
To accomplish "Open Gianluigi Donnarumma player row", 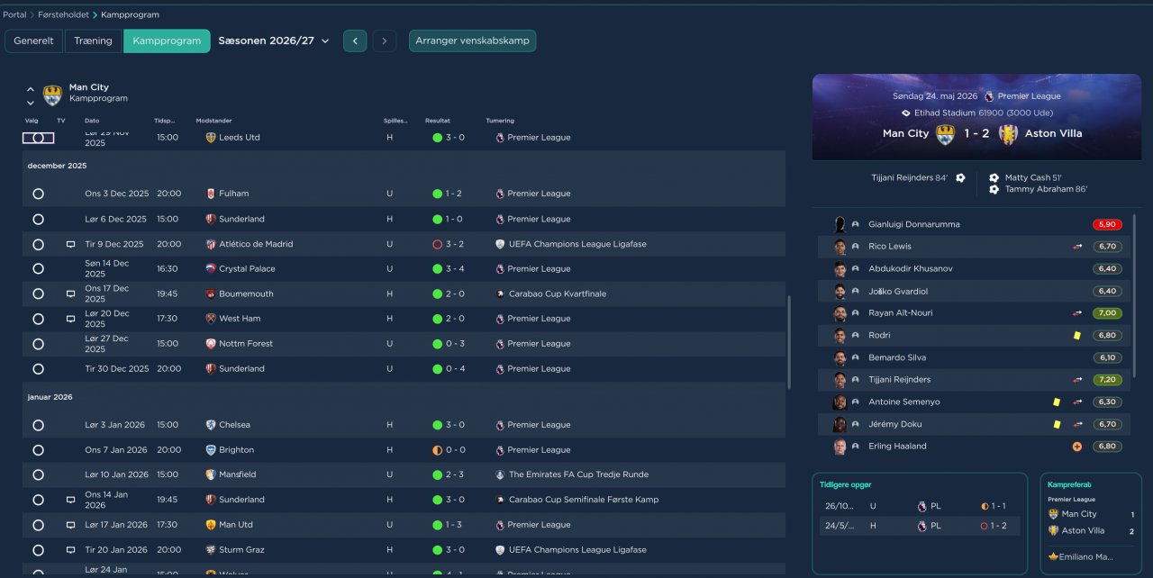I will (976, 224).
